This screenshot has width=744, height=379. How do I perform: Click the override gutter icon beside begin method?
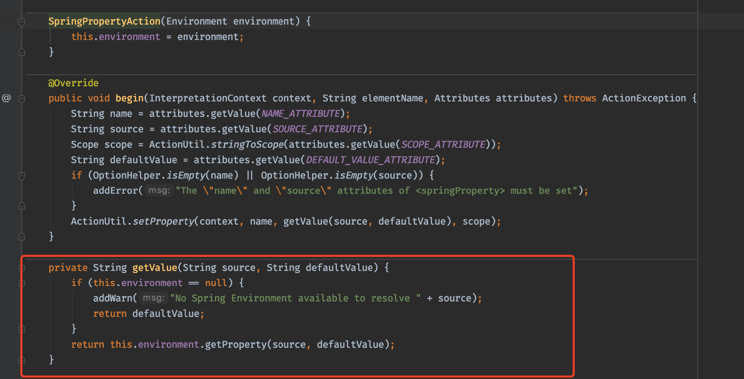point(6,98)
